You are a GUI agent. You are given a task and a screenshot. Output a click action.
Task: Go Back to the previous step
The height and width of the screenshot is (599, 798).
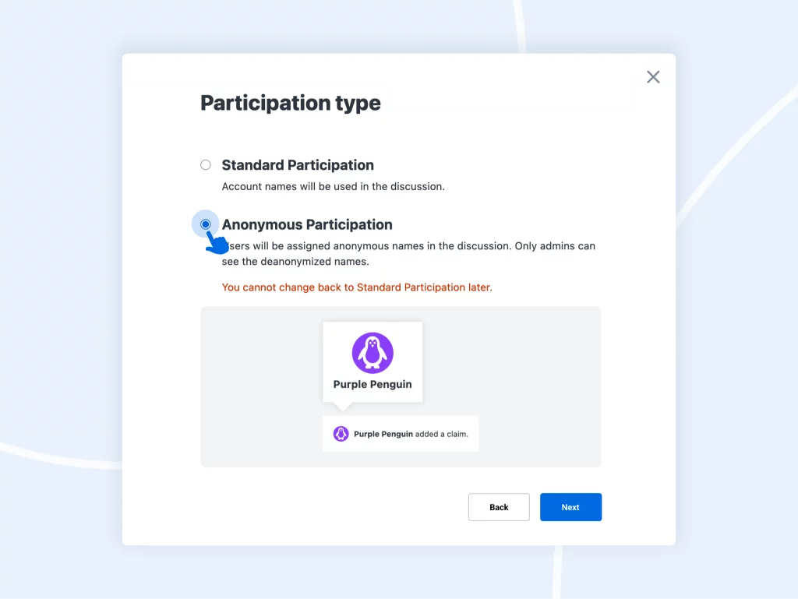click(499, 507)
